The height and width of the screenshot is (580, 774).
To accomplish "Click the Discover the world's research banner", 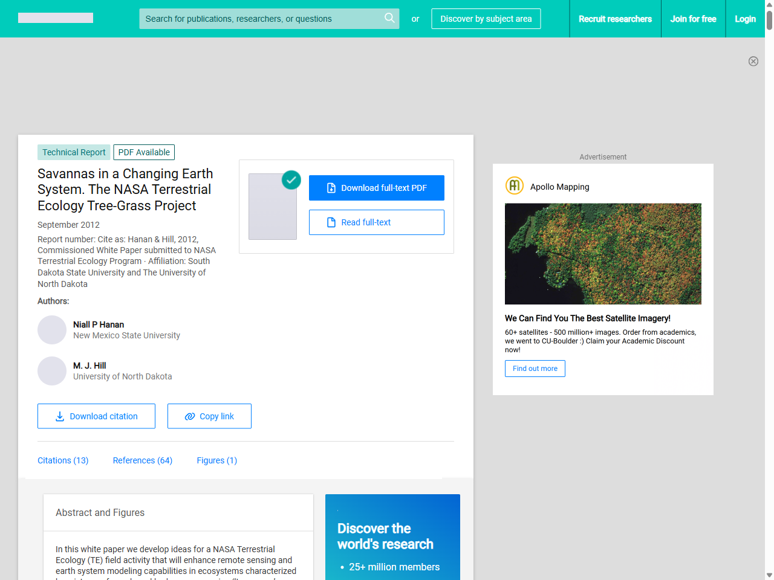I will (x=392, y=537).
